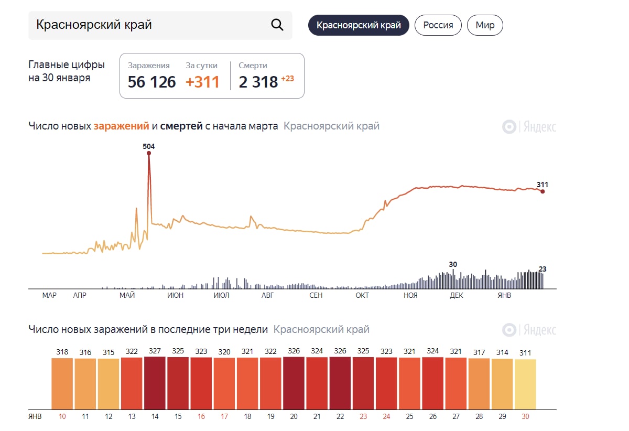Click the orange заражений legend word
The height and width of the screenshot is (431, 629).
pyautogui.click(x=121, y=126)
